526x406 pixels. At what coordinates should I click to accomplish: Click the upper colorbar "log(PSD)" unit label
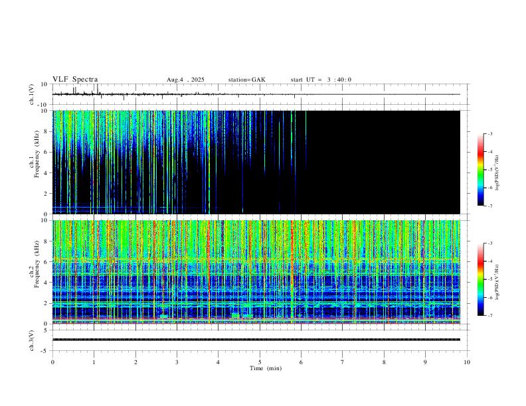[497, 172]
